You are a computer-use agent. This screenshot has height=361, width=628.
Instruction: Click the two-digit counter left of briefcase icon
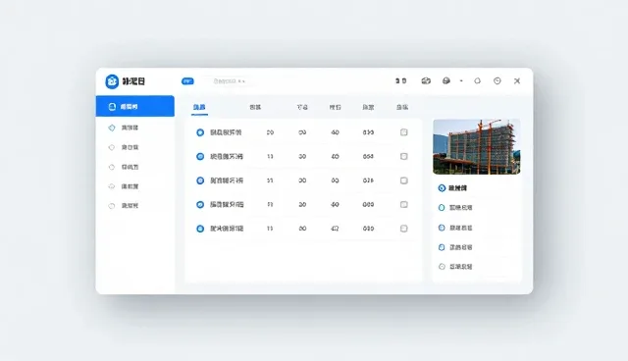401,80
